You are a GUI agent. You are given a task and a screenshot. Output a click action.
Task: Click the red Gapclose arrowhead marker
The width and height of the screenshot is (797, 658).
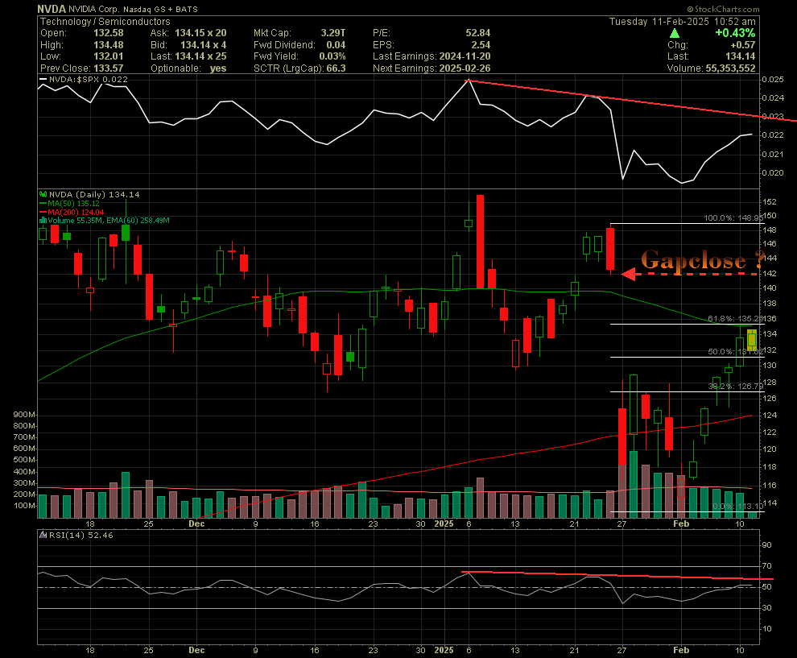628,274
